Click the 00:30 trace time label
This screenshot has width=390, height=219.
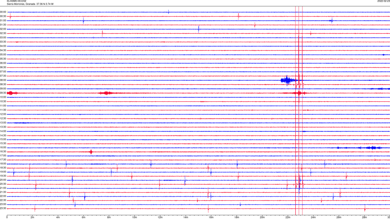(x=3, y=16)
